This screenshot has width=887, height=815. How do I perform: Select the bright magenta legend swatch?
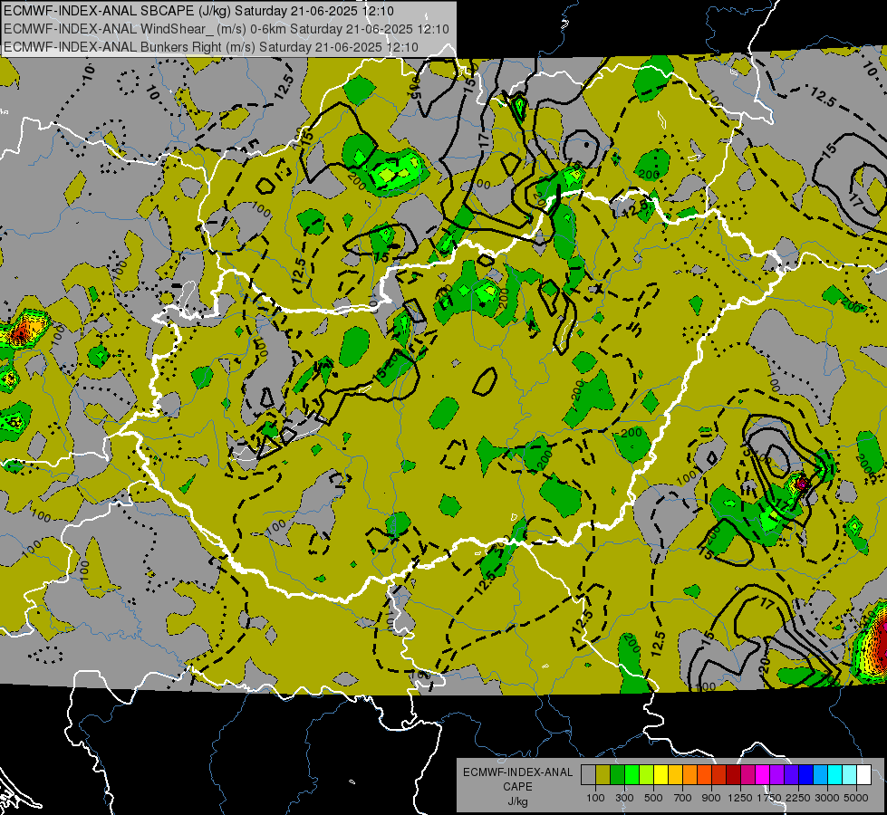(763, 775)
